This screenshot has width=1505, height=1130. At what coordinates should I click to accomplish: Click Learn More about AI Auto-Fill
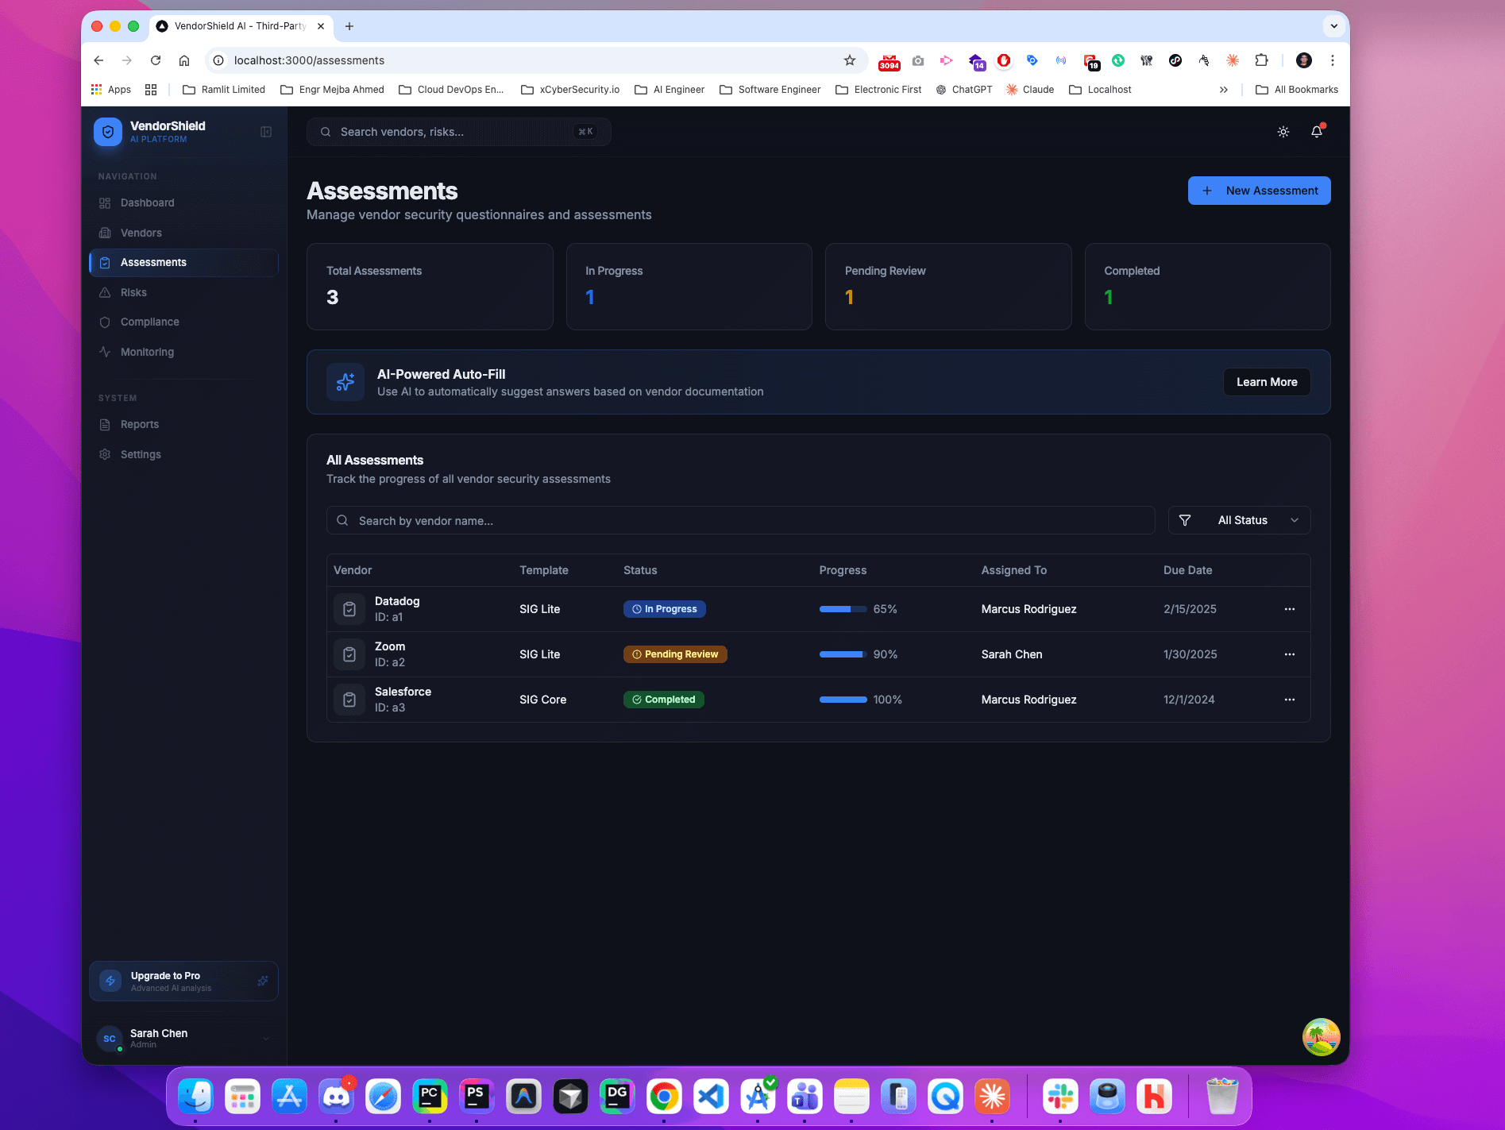[1266, 382]
